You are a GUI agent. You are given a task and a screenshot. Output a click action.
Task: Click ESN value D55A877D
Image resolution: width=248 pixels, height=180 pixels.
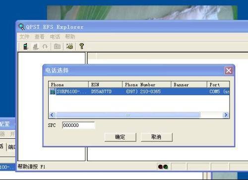pos(101,91)
